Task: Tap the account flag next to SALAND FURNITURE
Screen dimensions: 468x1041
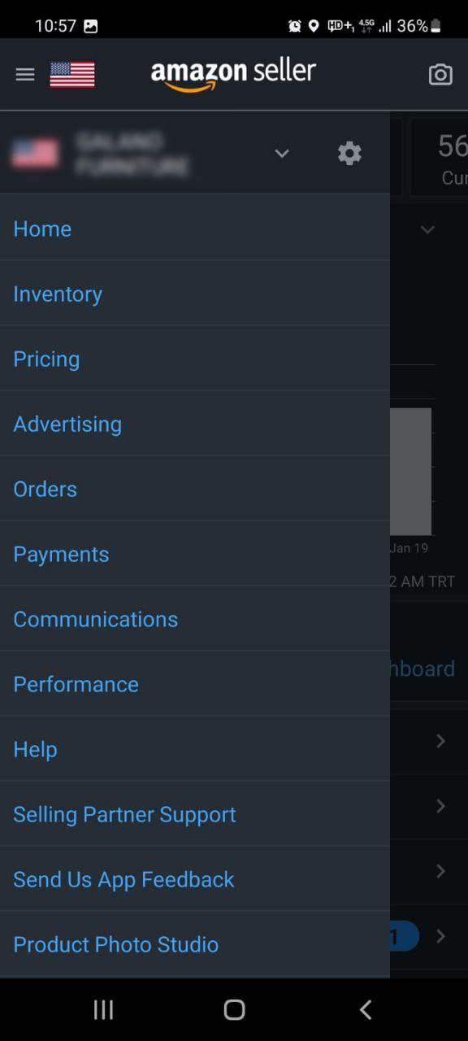Action: pyautogui.click(x=33, y=153)
